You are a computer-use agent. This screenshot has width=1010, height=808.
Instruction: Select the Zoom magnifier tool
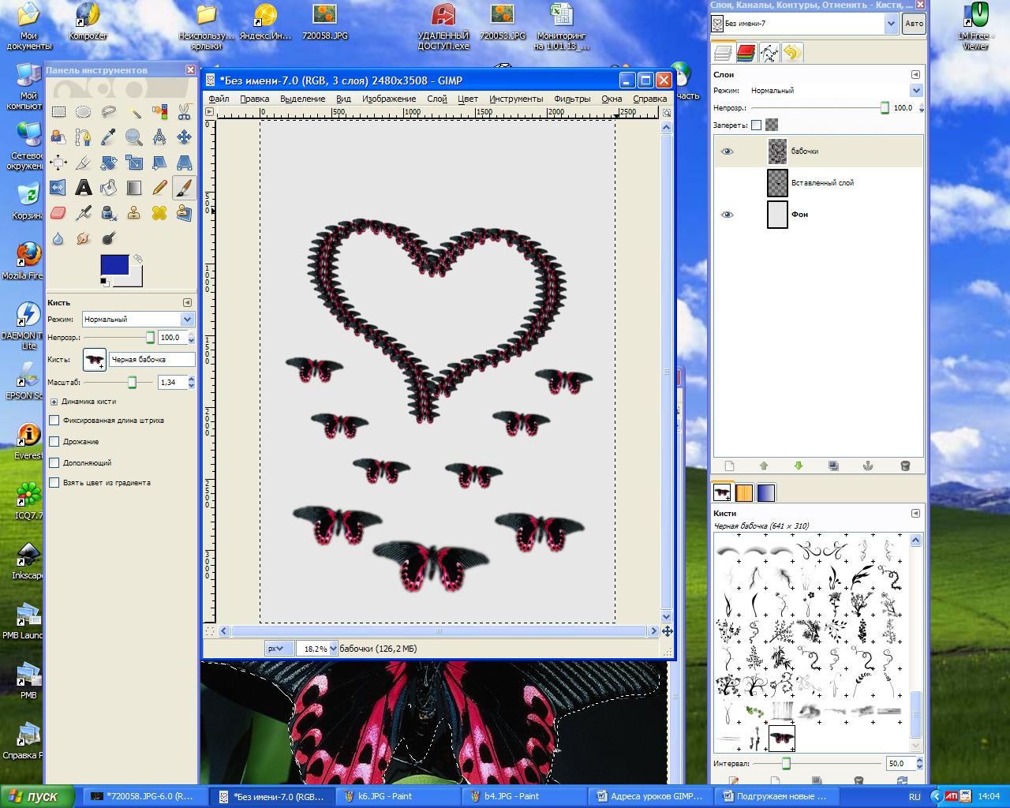pos(134,137)
